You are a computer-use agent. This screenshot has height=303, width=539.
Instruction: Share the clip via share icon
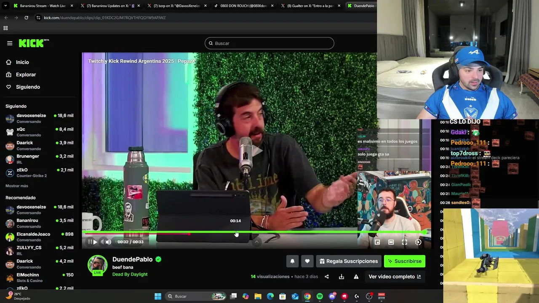(327, 276)
